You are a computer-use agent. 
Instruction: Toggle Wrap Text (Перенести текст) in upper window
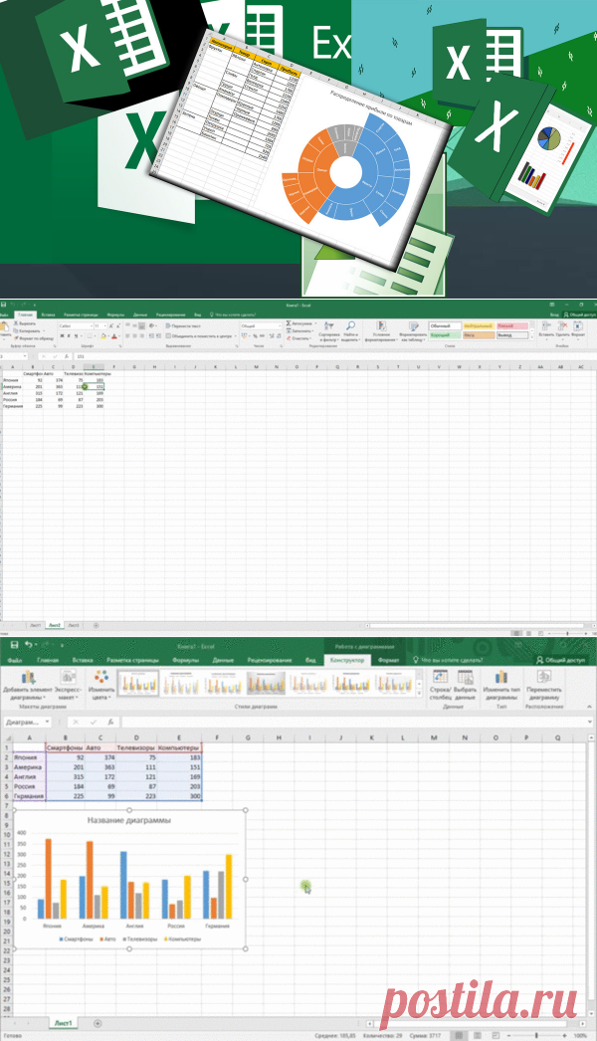pyautogui.click(x=183, y=326)
